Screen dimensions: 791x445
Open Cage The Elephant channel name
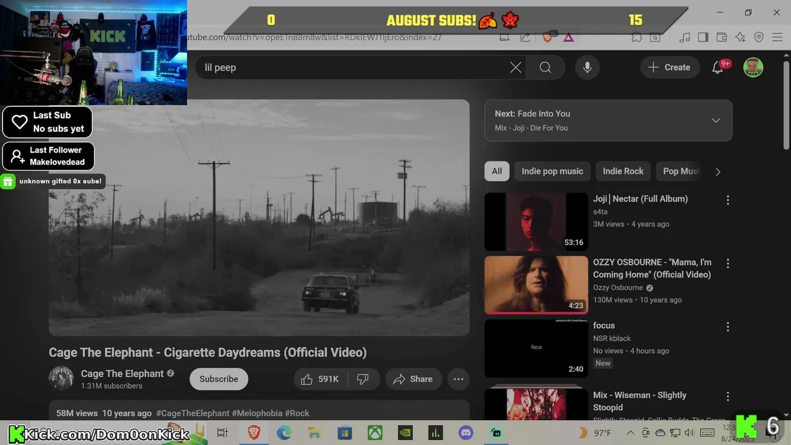click(x=122, y=373)
